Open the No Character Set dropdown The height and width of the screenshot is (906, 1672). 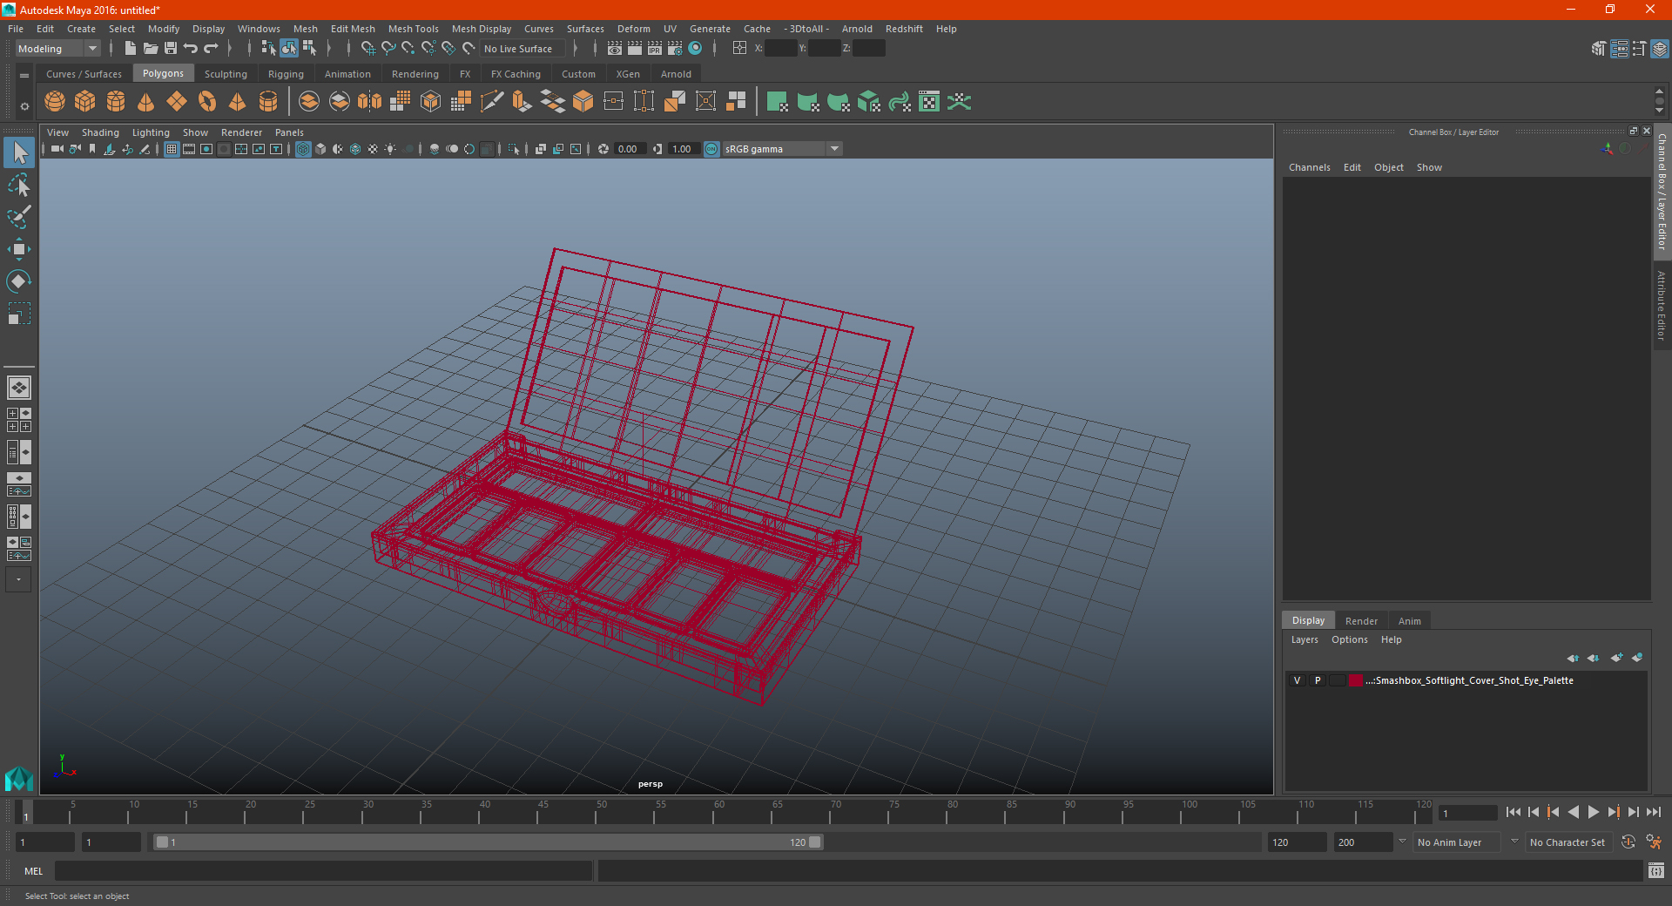click(1567, 842)
